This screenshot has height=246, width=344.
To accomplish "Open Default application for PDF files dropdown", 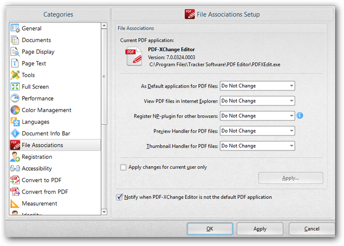I will 258,86.
